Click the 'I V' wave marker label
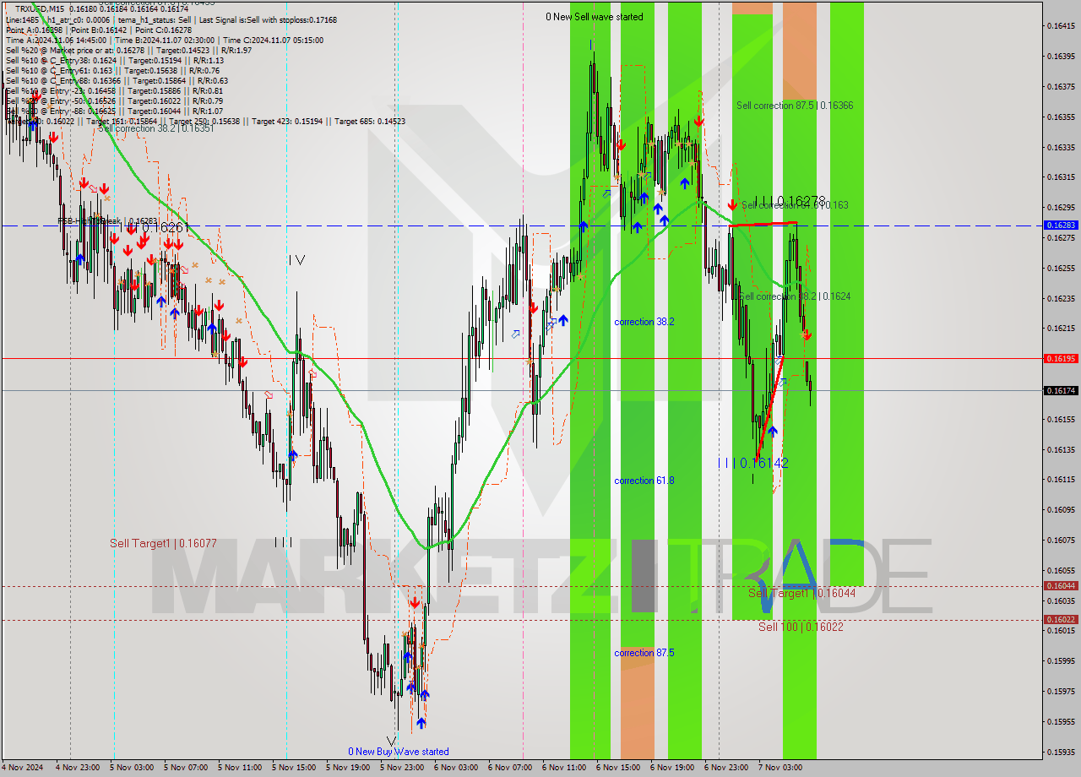The height and width of the screenshot is (777, 1081). click(x=296, y=260)
